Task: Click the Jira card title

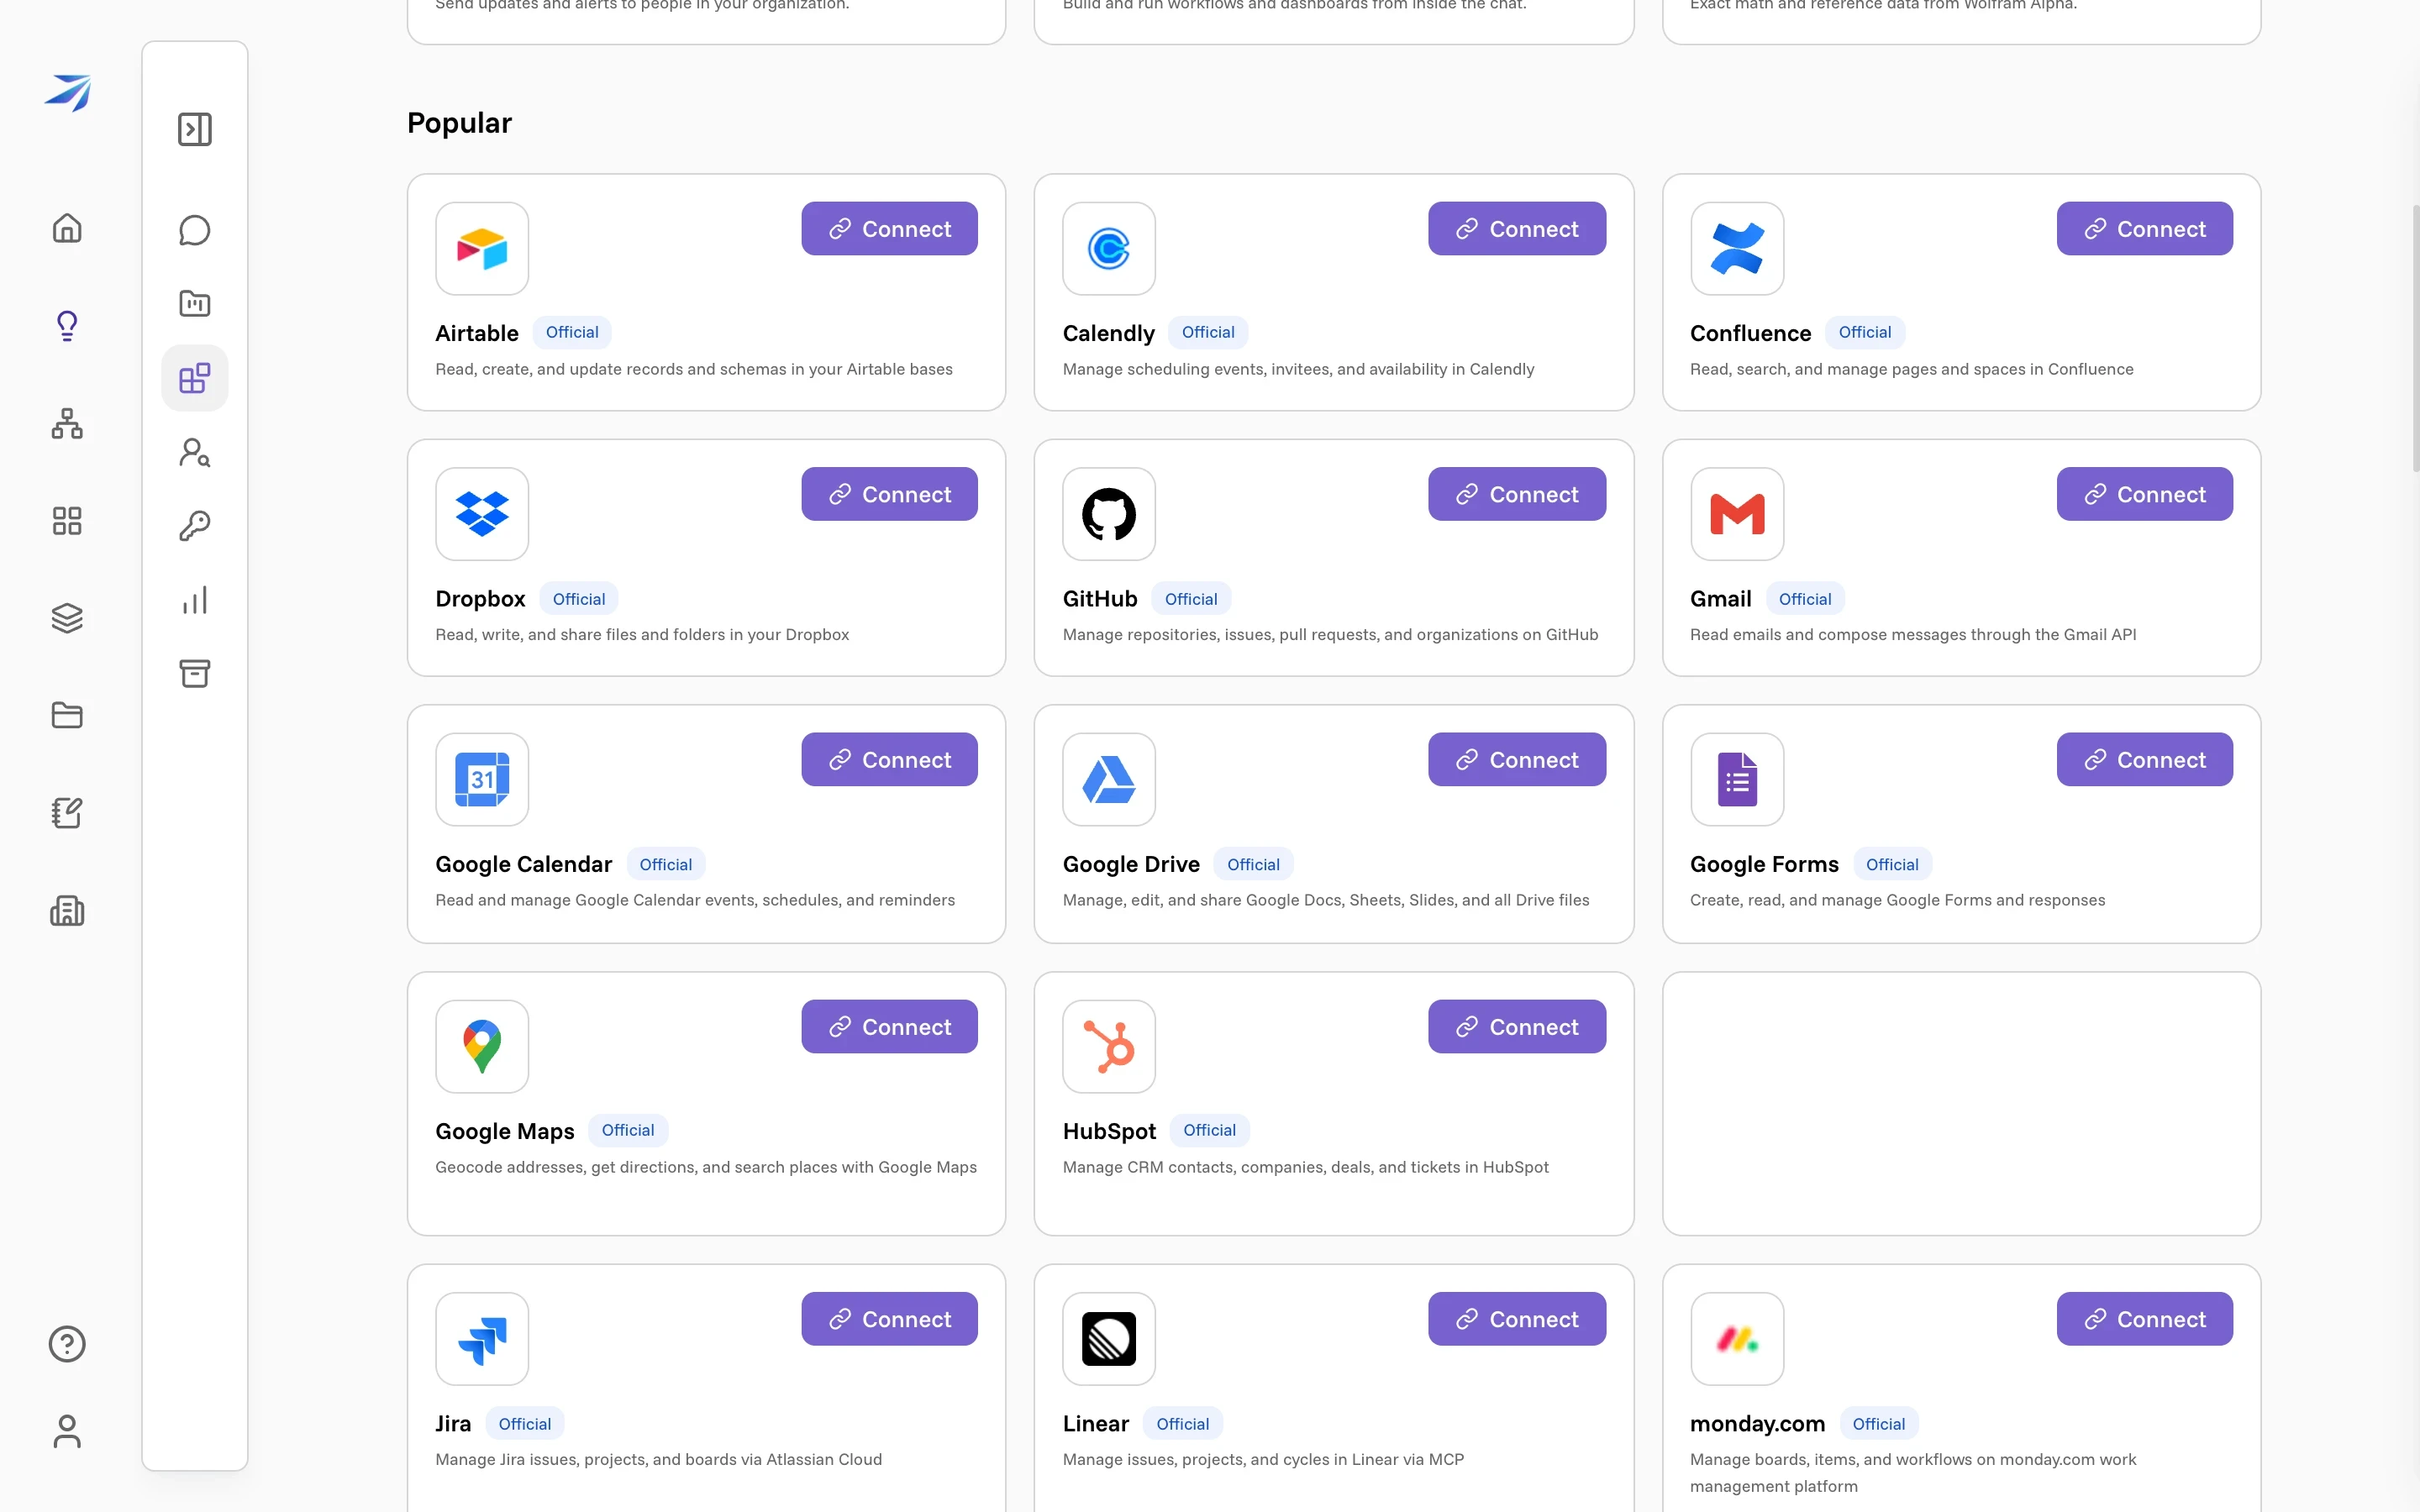Action: pos(453,1423)
